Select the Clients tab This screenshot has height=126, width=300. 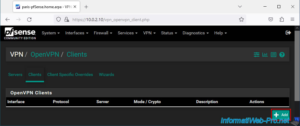[x=35, y=74]
